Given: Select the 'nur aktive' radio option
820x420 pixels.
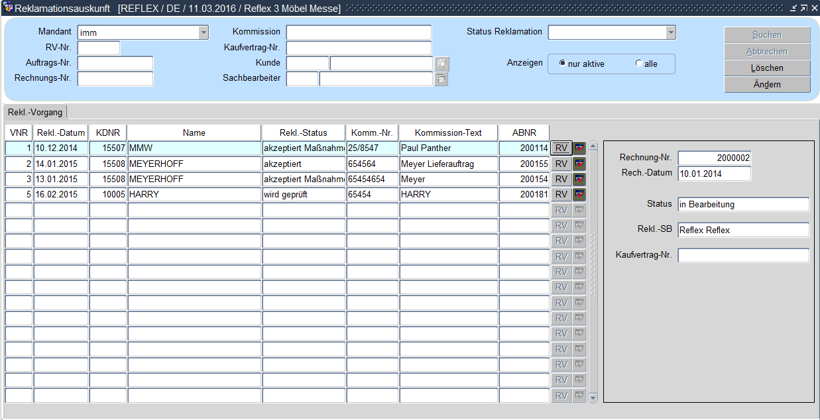Looking at the screenshot, I should pyautogui.click(x=563, y=64).
